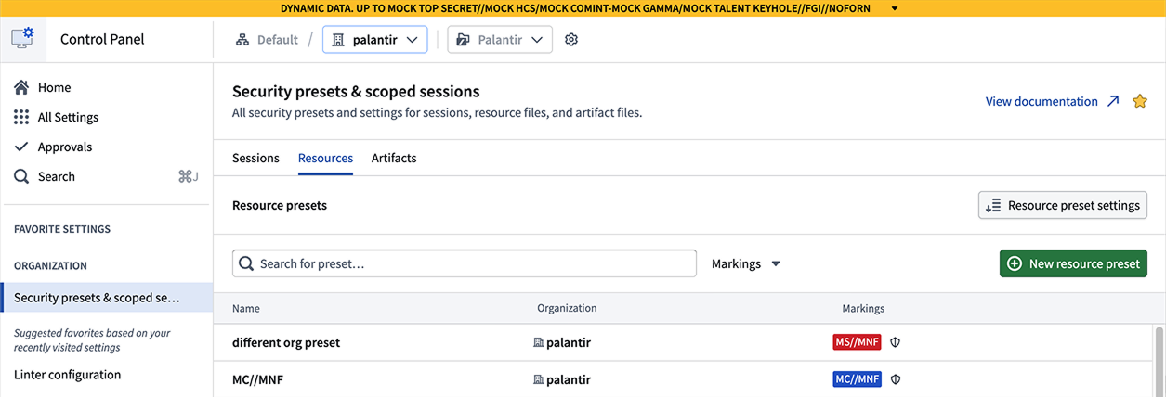Click the ORGANIZATION section heading
Screen dimensions: 1166x397
point(50,265)
